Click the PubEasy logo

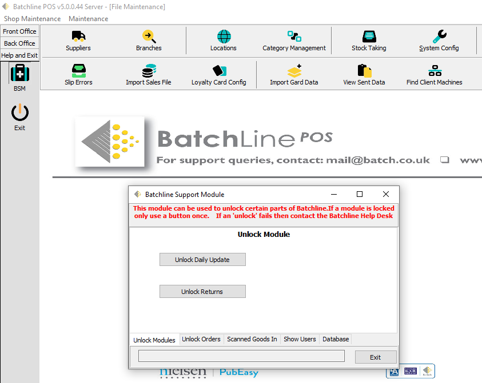coord(239,372)
